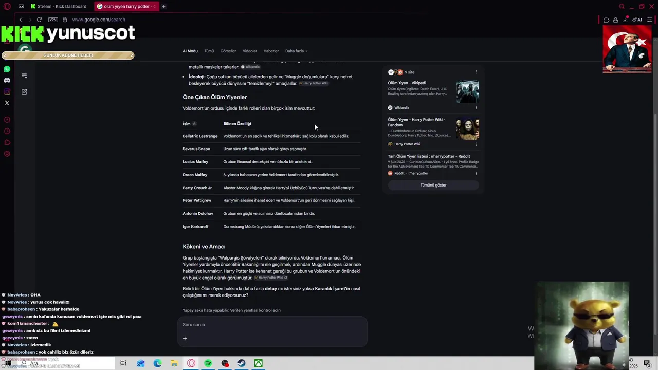Image resolution: width=658 pixels, height=370 pixels.
Task: Open Microsoft Edge from the taskbar
Action: 157,363
